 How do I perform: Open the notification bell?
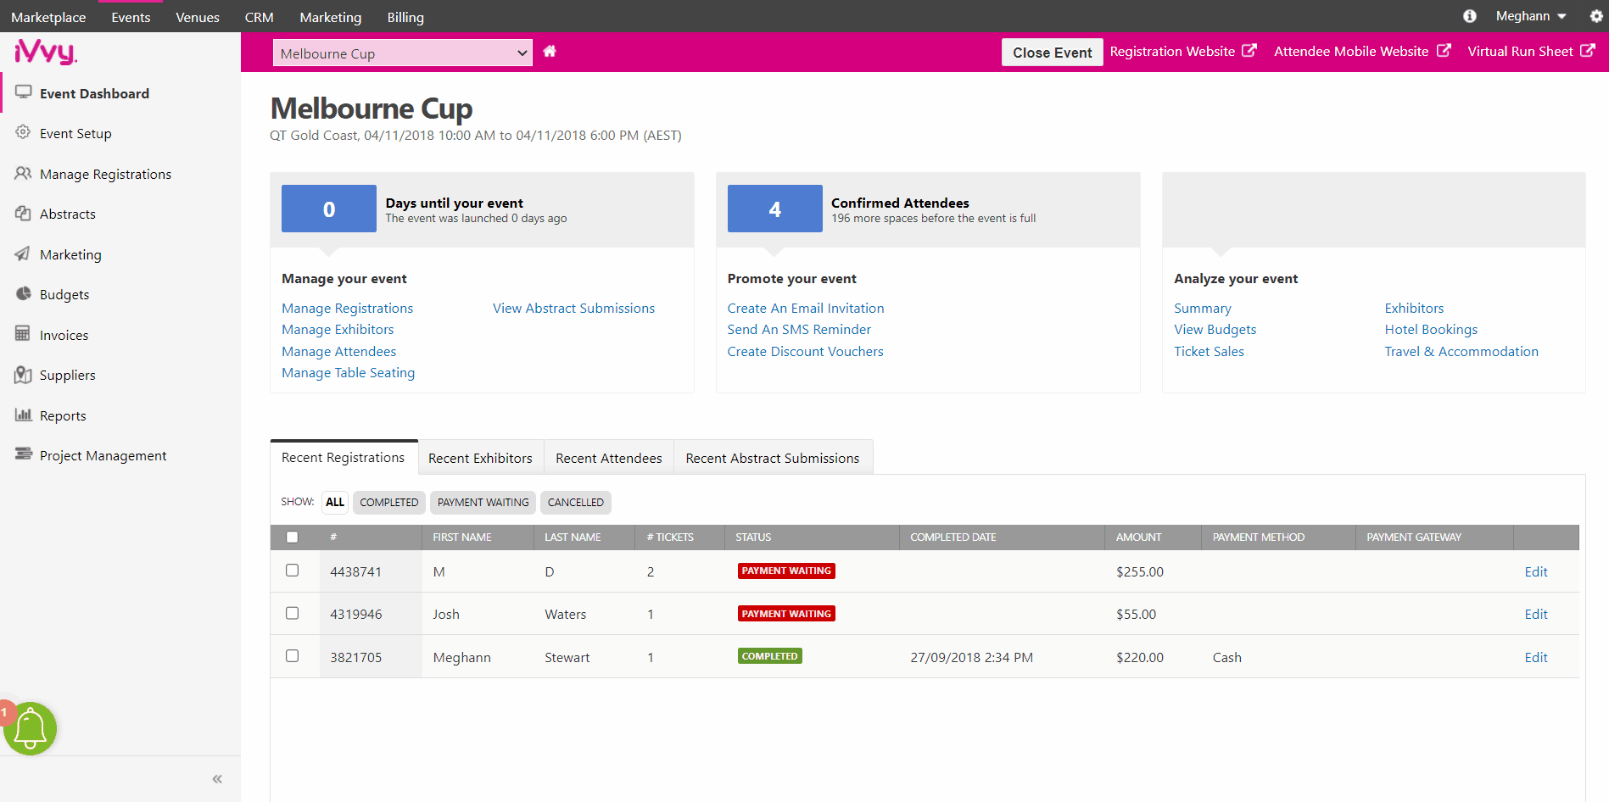click(x=31, y=728)
